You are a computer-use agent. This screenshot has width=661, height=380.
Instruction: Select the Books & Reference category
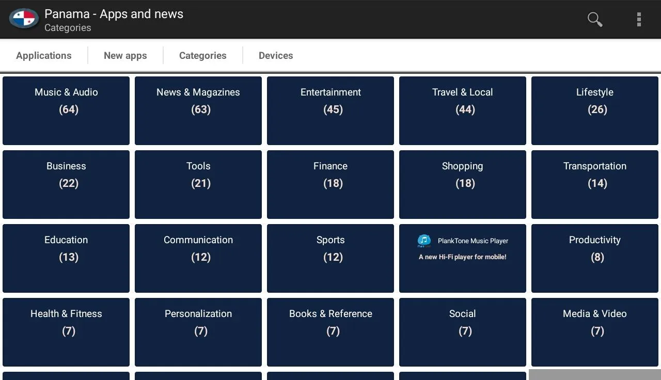(330, 332)
